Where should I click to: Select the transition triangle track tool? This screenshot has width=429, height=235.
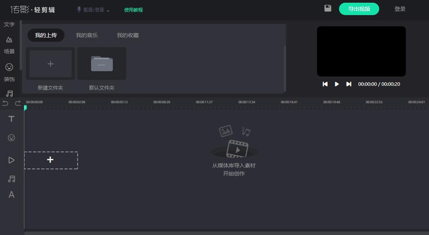11,160
